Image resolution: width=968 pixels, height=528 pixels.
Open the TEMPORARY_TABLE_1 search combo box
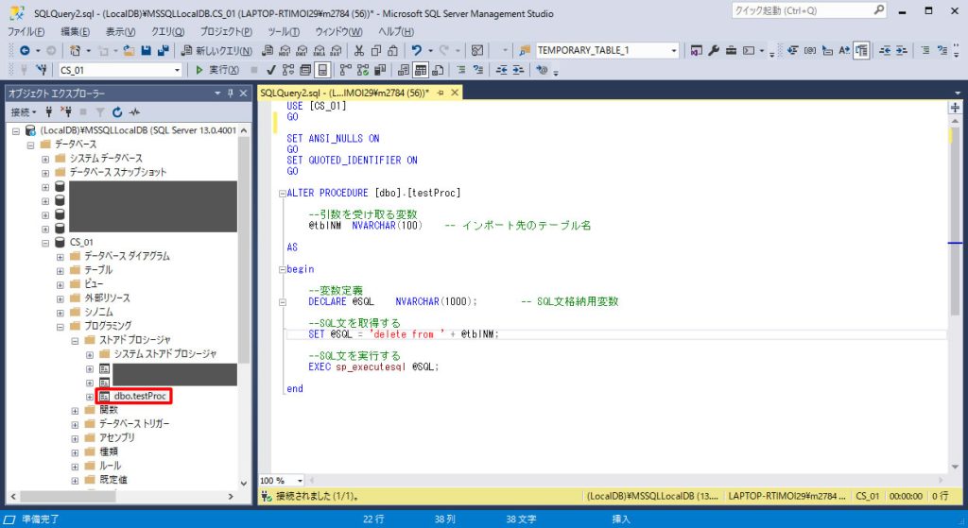click(x=673, y=51)
